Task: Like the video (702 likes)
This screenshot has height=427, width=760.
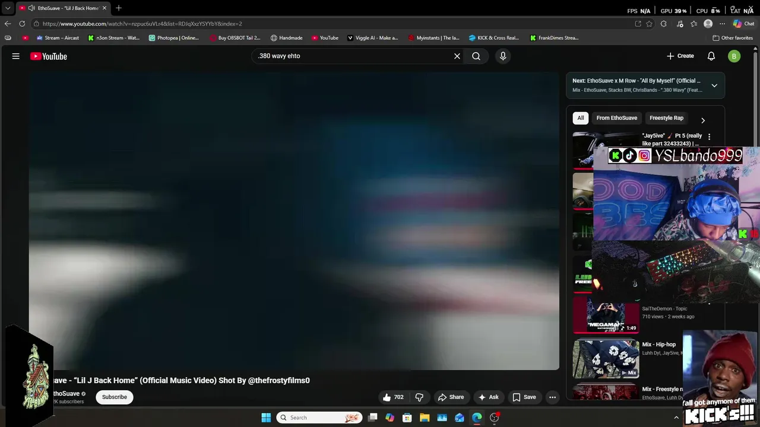Action: [393, 397]
